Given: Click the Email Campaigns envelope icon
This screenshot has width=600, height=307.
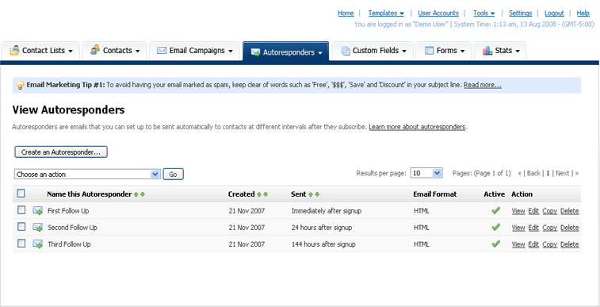Looking at the screenshot, I should pyautogui.click(x=162, y=51).
